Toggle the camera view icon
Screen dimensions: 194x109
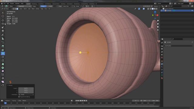coord(158,27)
